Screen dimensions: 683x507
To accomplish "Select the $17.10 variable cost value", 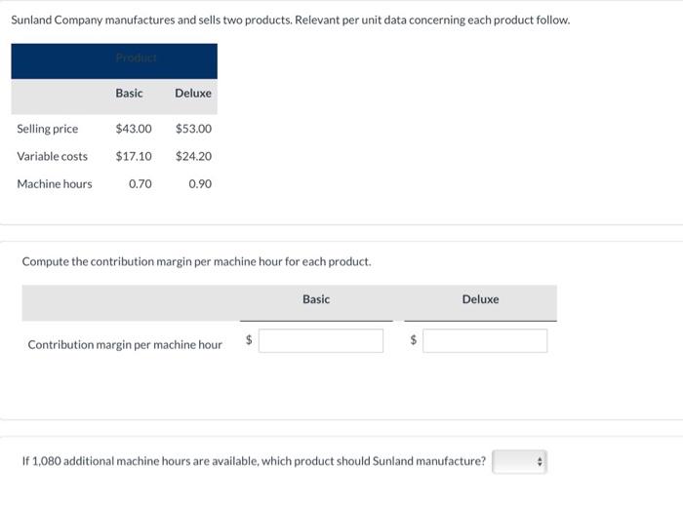I will 134,156.
